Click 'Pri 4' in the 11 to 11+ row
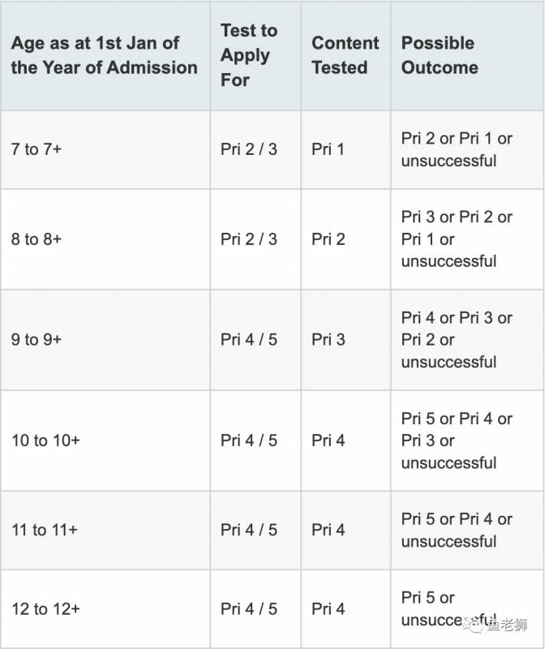The image size is (545, 649). 328,530
